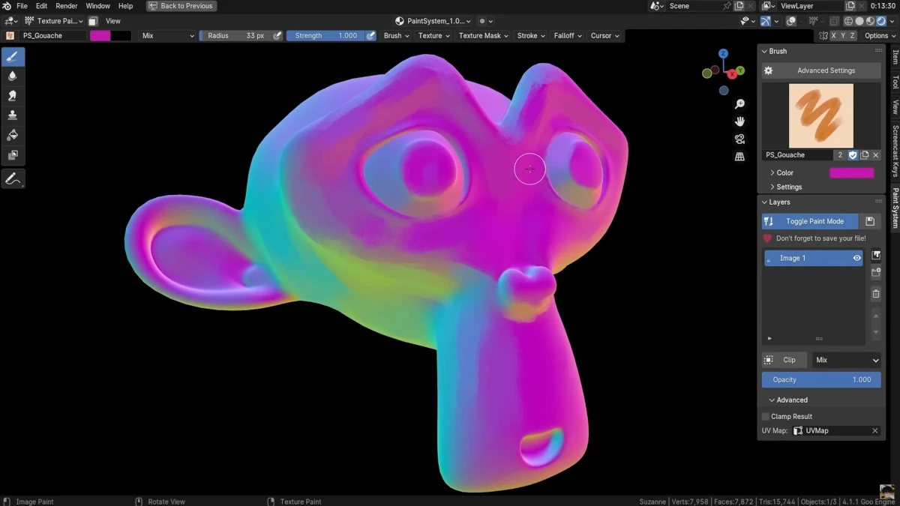Delete layer with the trash icon
900x506 pixels.
[876, 294]
